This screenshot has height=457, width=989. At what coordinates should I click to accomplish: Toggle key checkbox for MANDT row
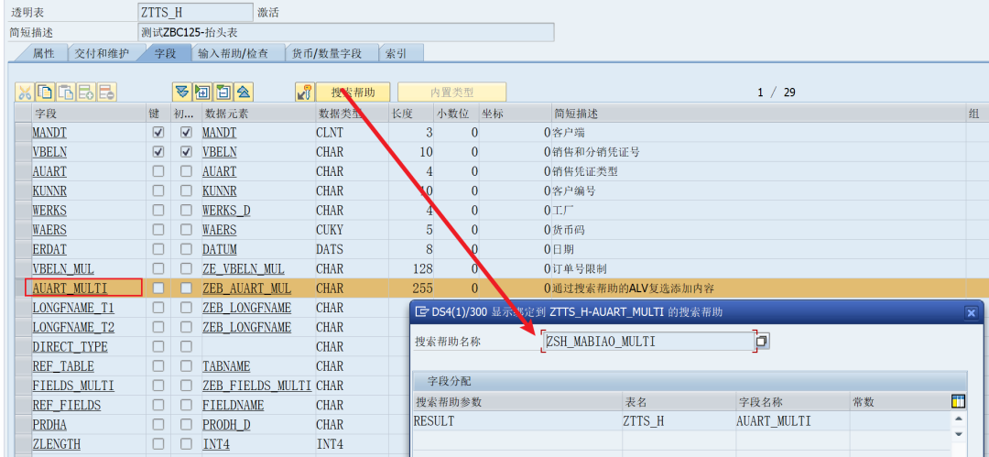click(x=158, y=133)
